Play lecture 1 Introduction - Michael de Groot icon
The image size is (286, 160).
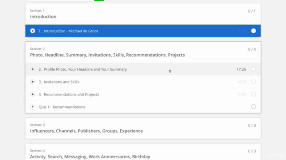[x=33, y=31]
